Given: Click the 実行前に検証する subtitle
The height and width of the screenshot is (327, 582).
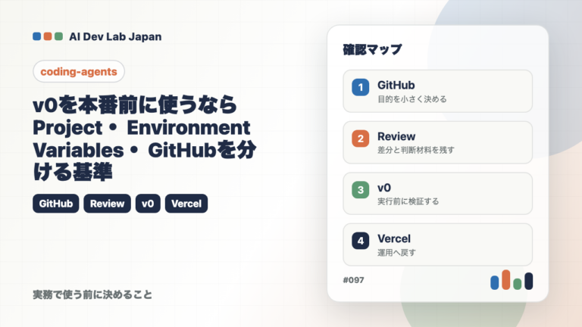Looking at the screenshot, I should click(408, 201).
